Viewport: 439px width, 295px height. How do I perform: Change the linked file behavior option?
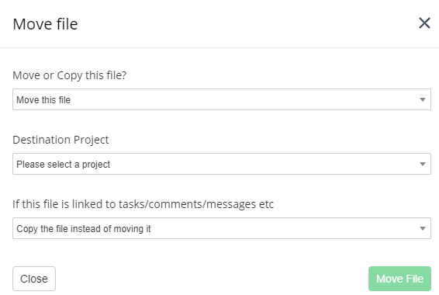tap(222, 228)
